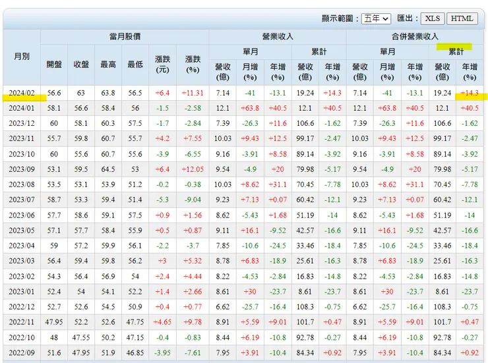Export the table with XLS button
The width and height of the screenshot is (488, 363).
[433, 18]
